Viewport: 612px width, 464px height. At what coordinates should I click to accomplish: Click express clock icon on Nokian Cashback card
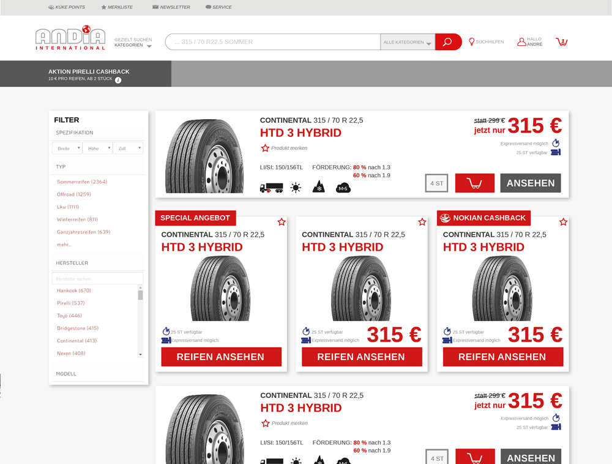pyautogui.click(x=447, y=331)
